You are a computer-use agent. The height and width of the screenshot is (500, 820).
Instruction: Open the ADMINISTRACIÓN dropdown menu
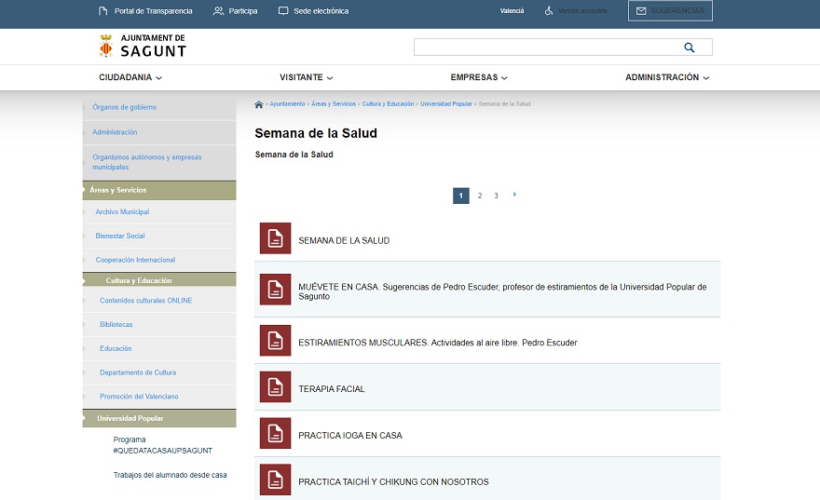[x=666, y=78]
